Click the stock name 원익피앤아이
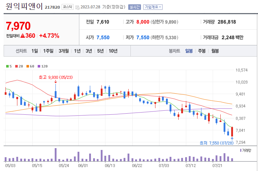This screenshot has height=171, width=258. pyautogui.click(x=24, y=7)
